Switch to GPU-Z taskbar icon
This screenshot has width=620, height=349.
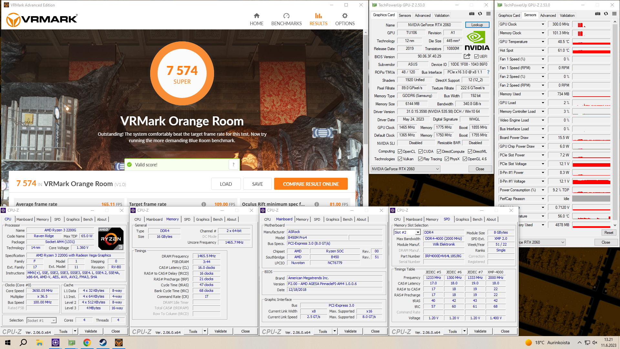pos(71,343)
